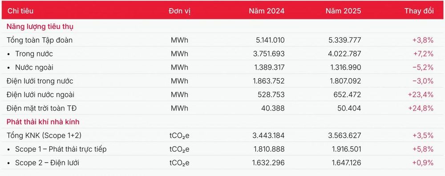Select the 'Năm 2024' column header
The height and width of the screenshot is (176, 445).
267,11
